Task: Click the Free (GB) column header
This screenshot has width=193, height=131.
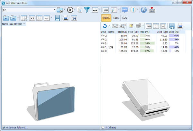Action: click(133, 32)
